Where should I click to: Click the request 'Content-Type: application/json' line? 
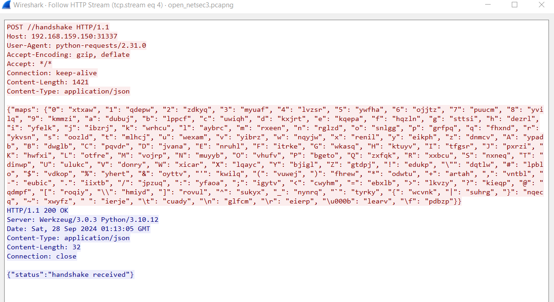click(x=68, y=91)
